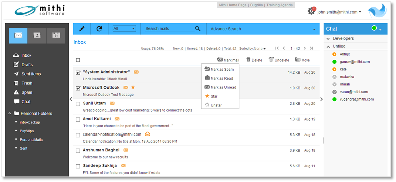Go to the first page of mails

[x=277, y=48]
